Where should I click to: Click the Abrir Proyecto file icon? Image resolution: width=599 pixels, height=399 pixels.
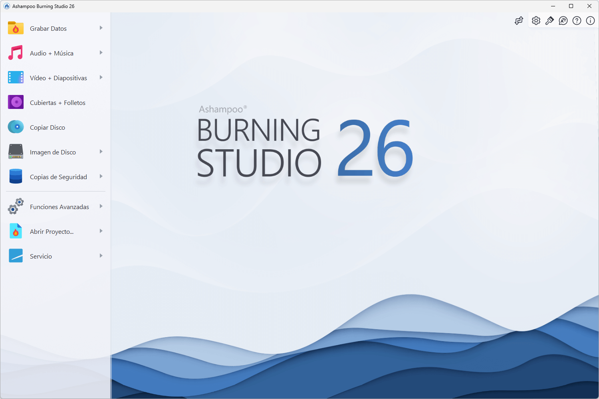click(16, 231)
